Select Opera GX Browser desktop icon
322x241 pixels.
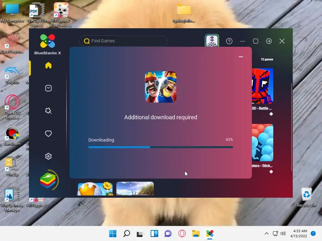click(12, 107)
